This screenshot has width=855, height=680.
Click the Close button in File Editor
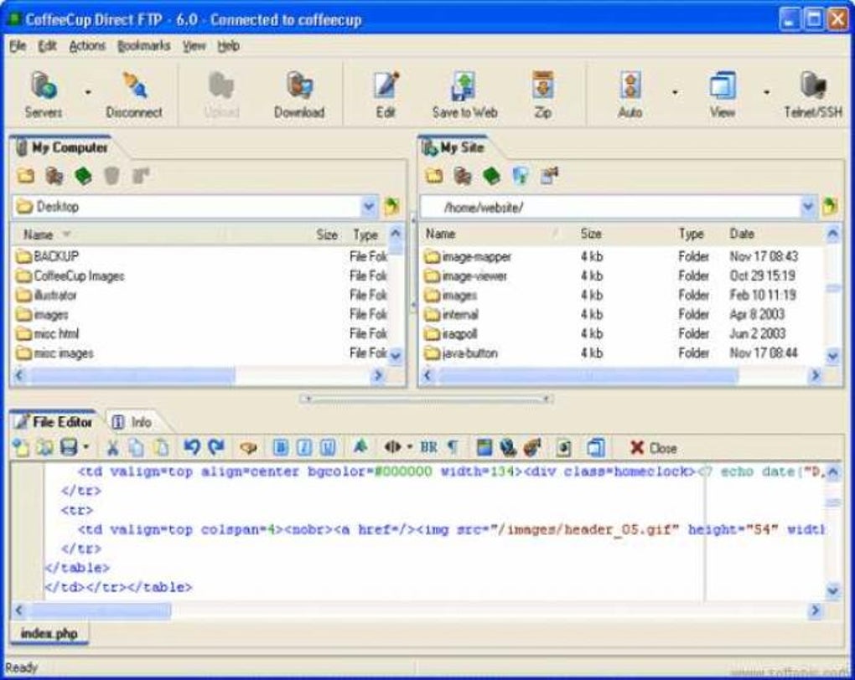point(653,448)
